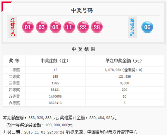The height and width of the screenshot is (135, 167).
Task: Click the 中奖号码 heading
Action: pyautogui.click(x=82, y=10)
